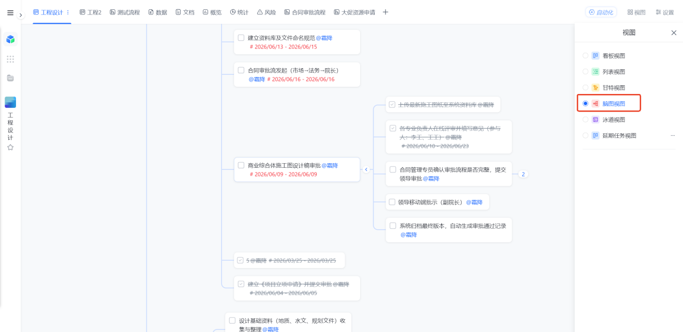Check the 合同审批流发起 task checkbox

tap(241, 70)
